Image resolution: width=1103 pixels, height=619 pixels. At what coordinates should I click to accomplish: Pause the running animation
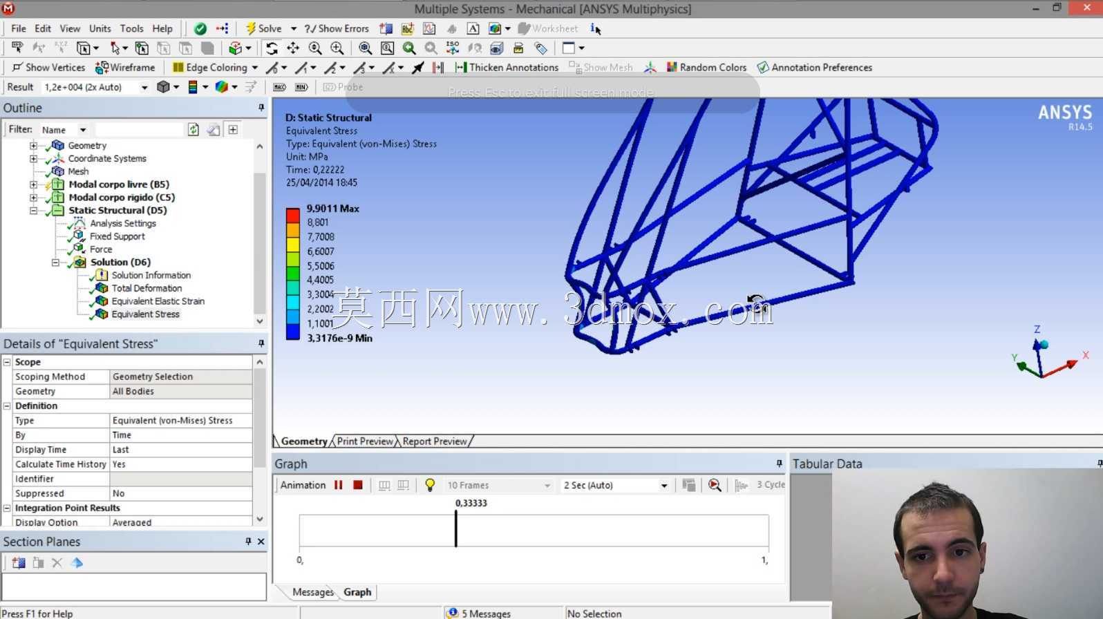pos(339,485)
